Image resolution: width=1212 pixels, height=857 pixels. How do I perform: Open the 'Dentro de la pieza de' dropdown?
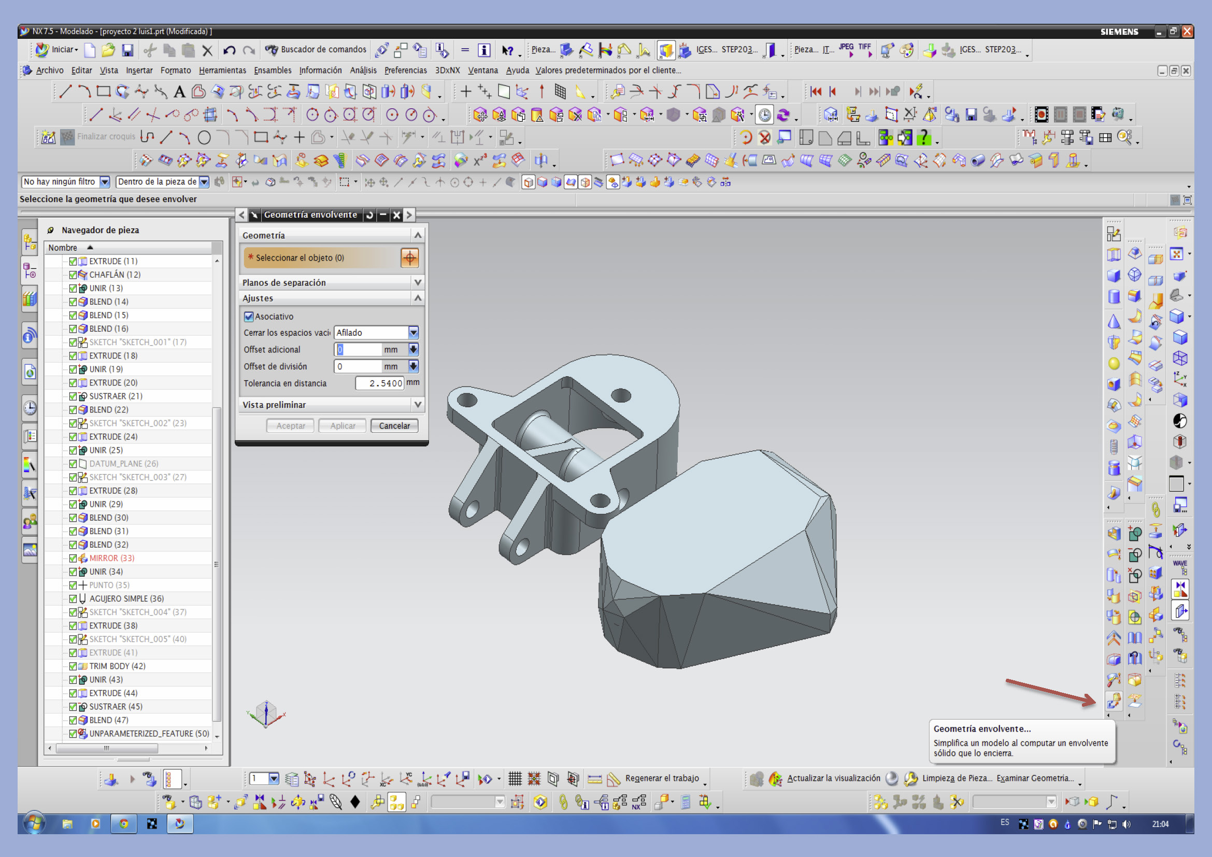pos(204,182)
